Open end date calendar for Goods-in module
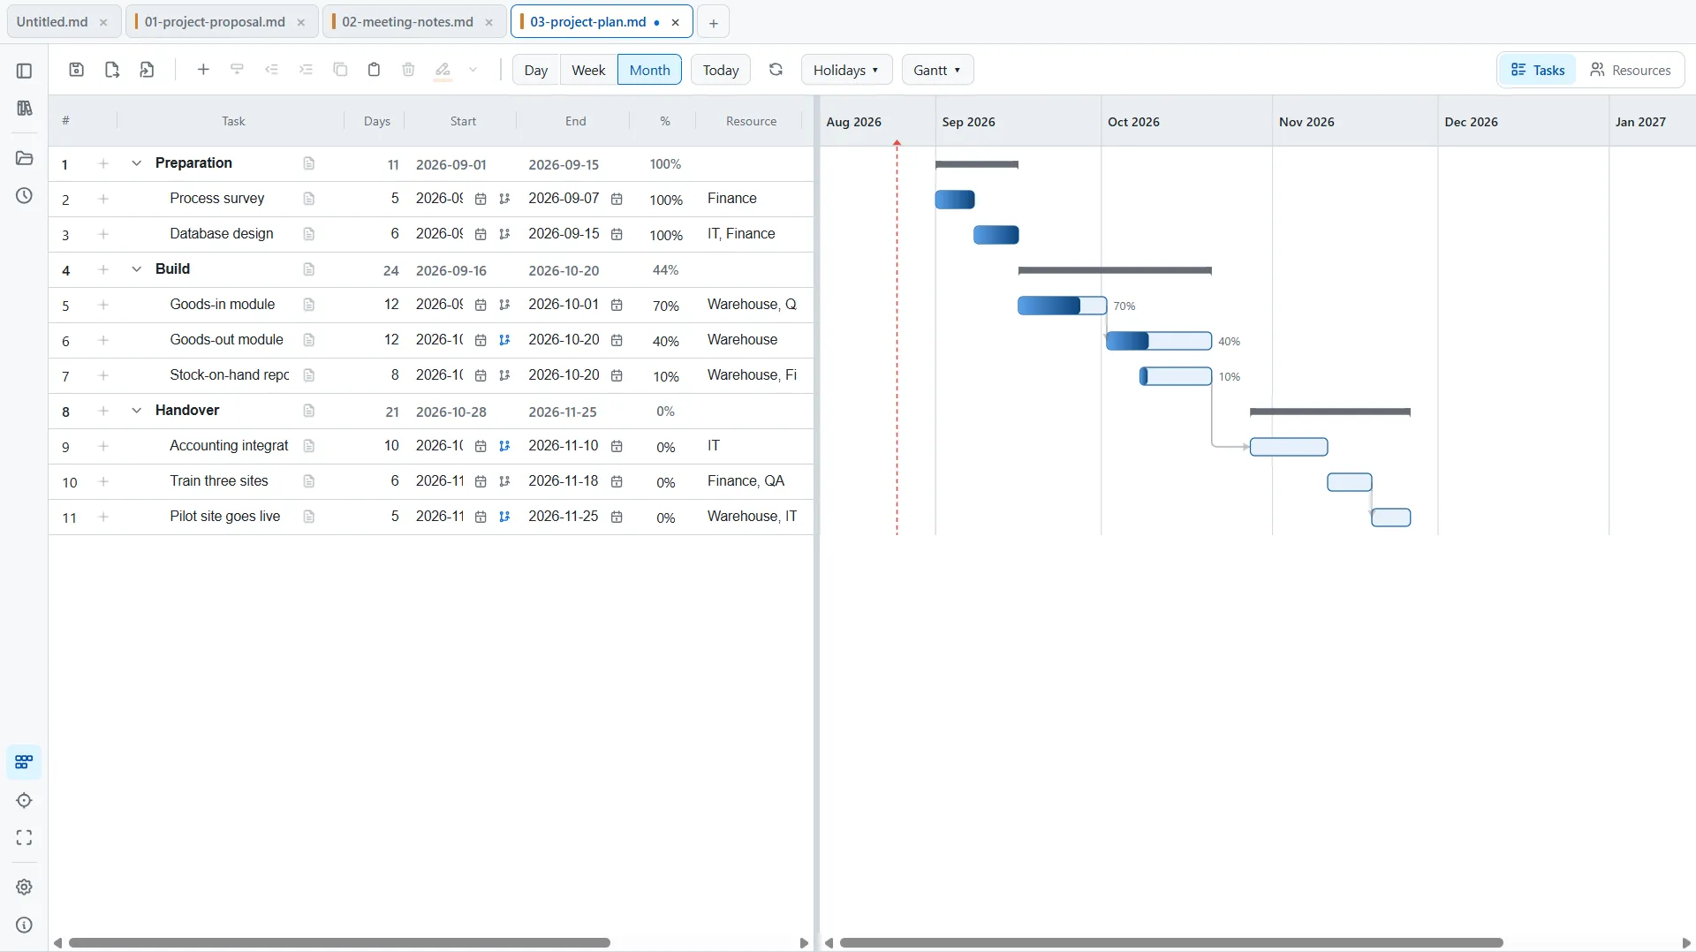The image size is (1696, 952). click(617, 305)
